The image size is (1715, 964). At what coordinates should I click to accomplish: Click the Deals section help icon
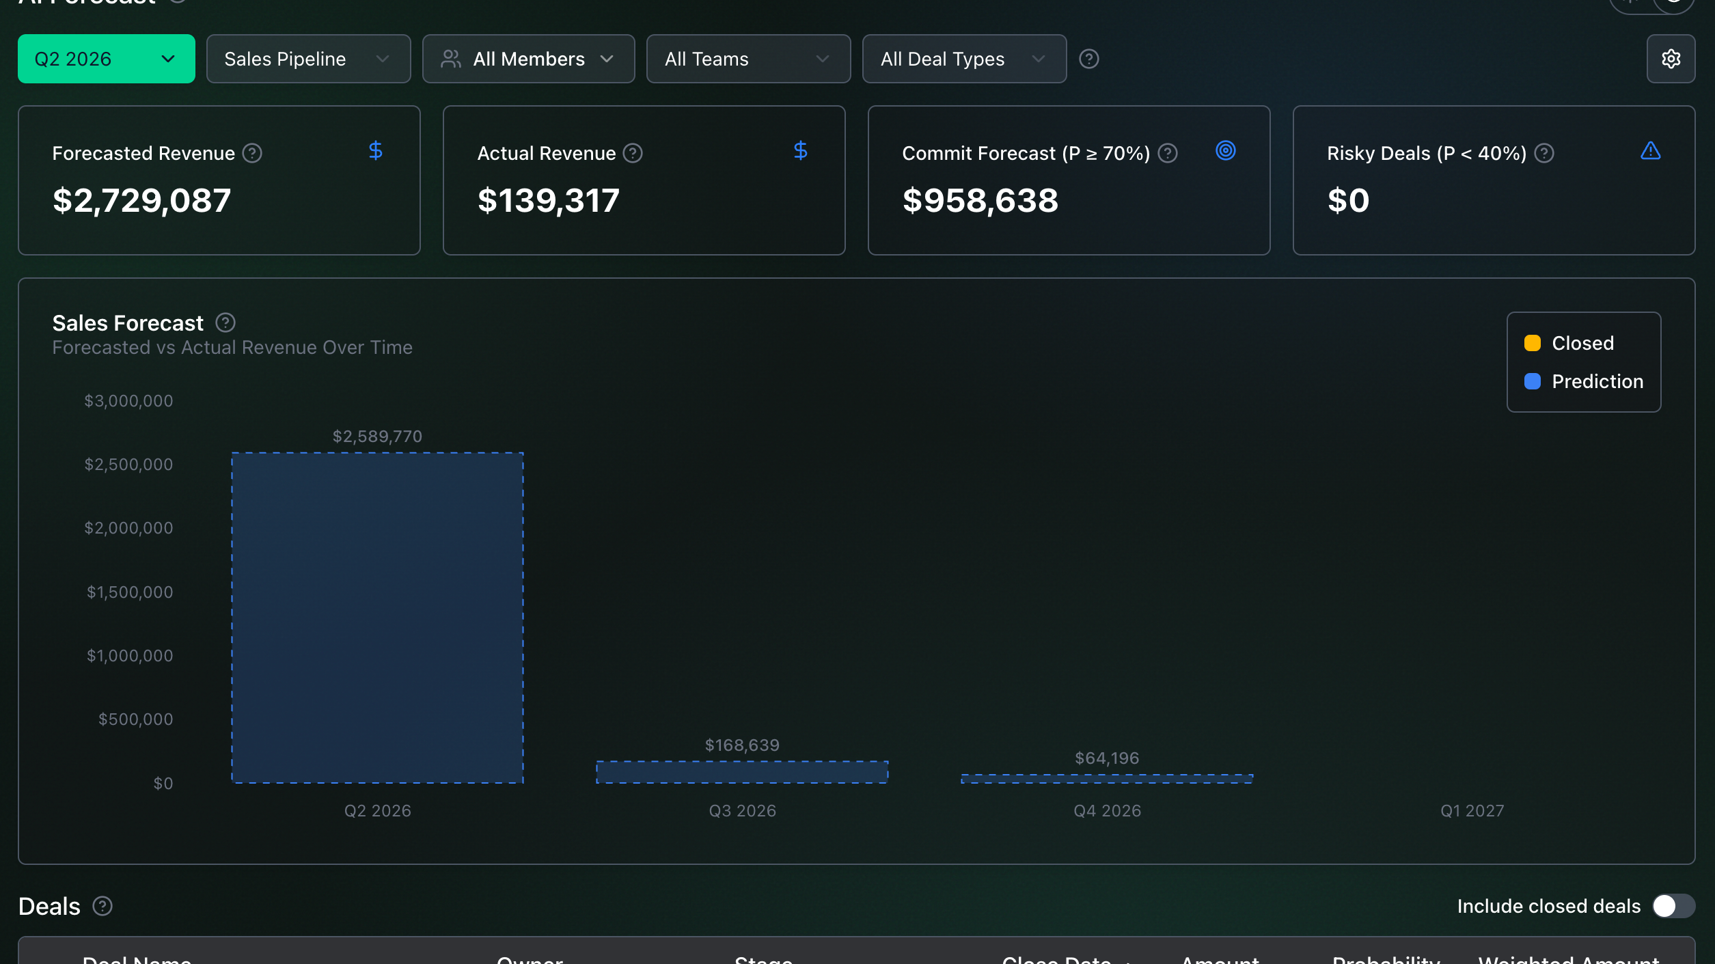[102, 906]
